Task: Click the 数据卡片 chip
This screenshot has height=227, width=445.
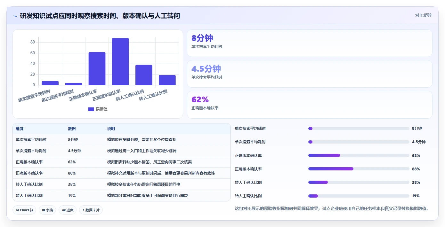Action: point(91,210)
